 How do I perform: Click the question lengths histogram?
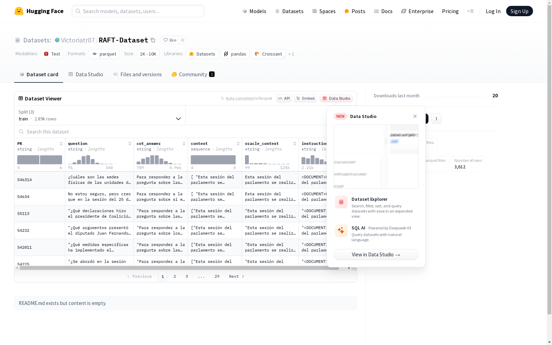90,160
